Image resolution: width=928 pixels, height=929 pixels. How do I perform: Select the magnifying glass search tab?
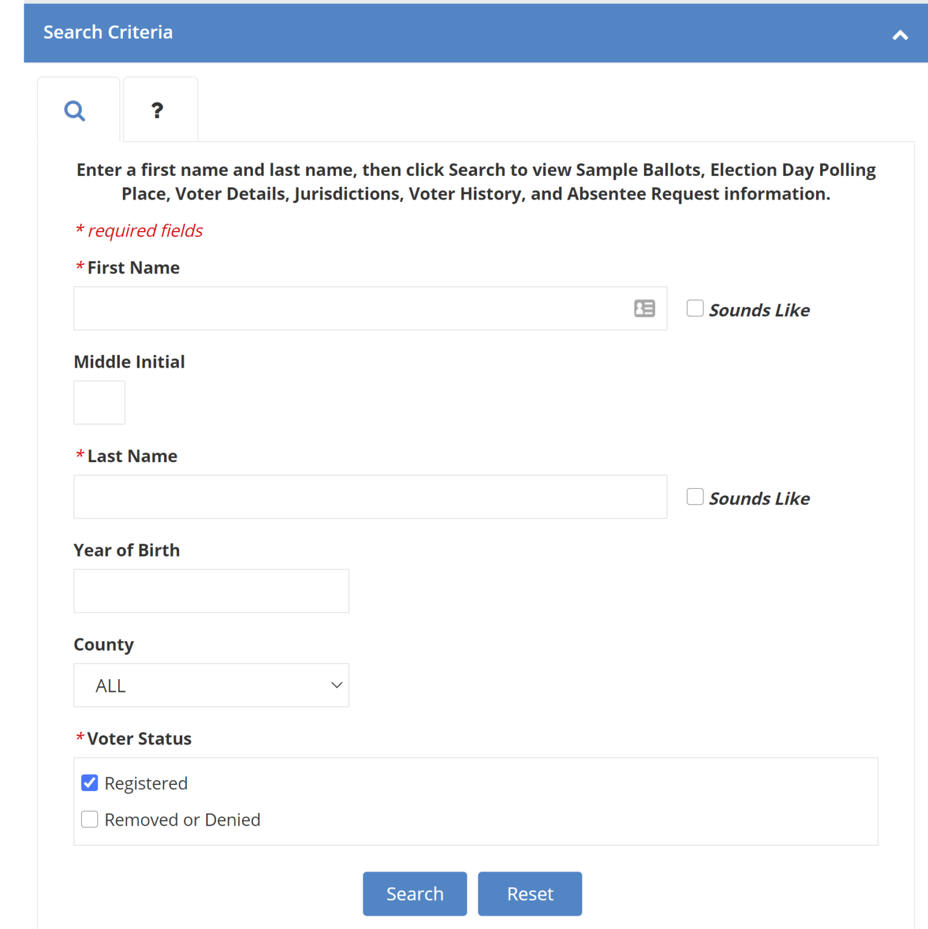[x=75, y=111]
